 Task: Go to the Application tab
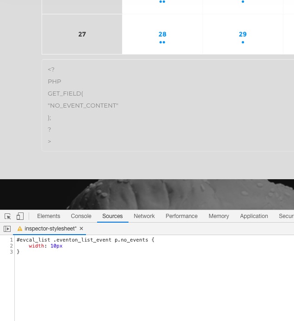pos(254,216)
